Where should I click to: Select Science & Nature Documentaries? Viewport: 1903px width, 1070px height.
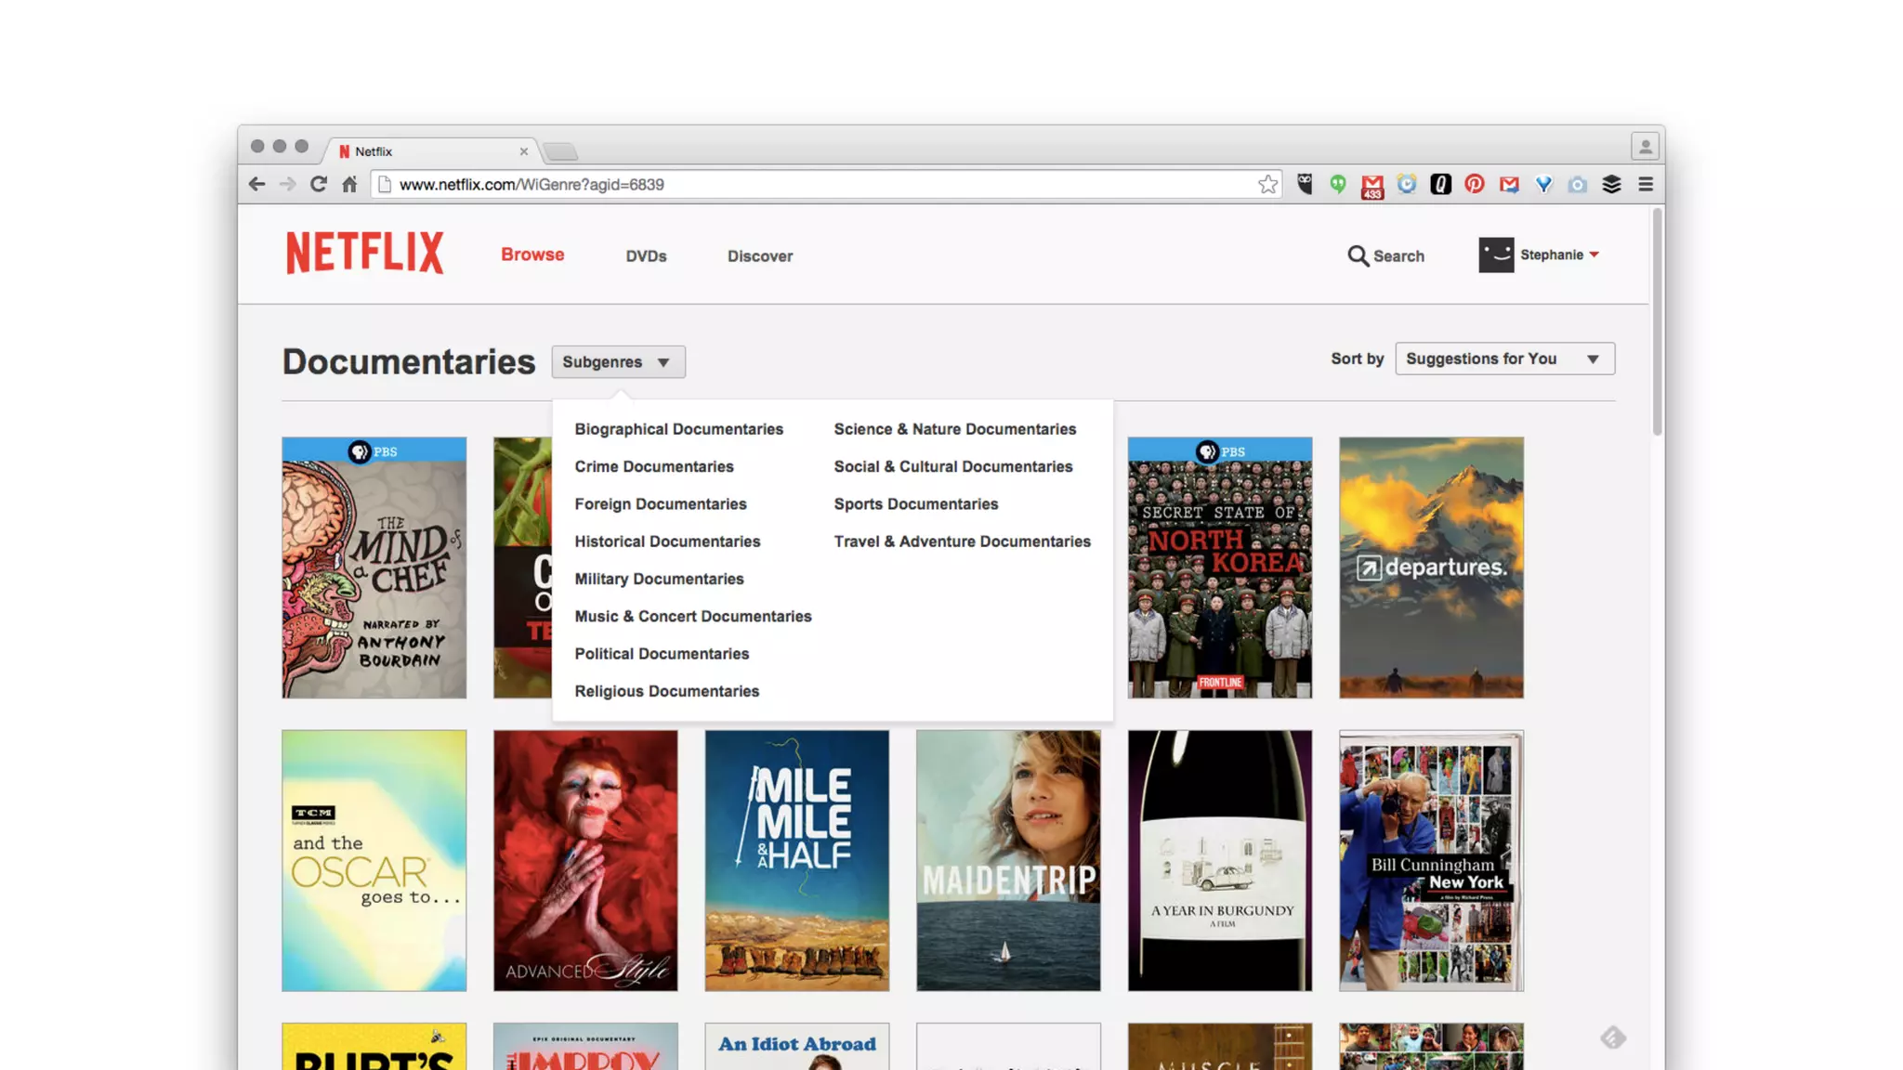pos(954,429)
